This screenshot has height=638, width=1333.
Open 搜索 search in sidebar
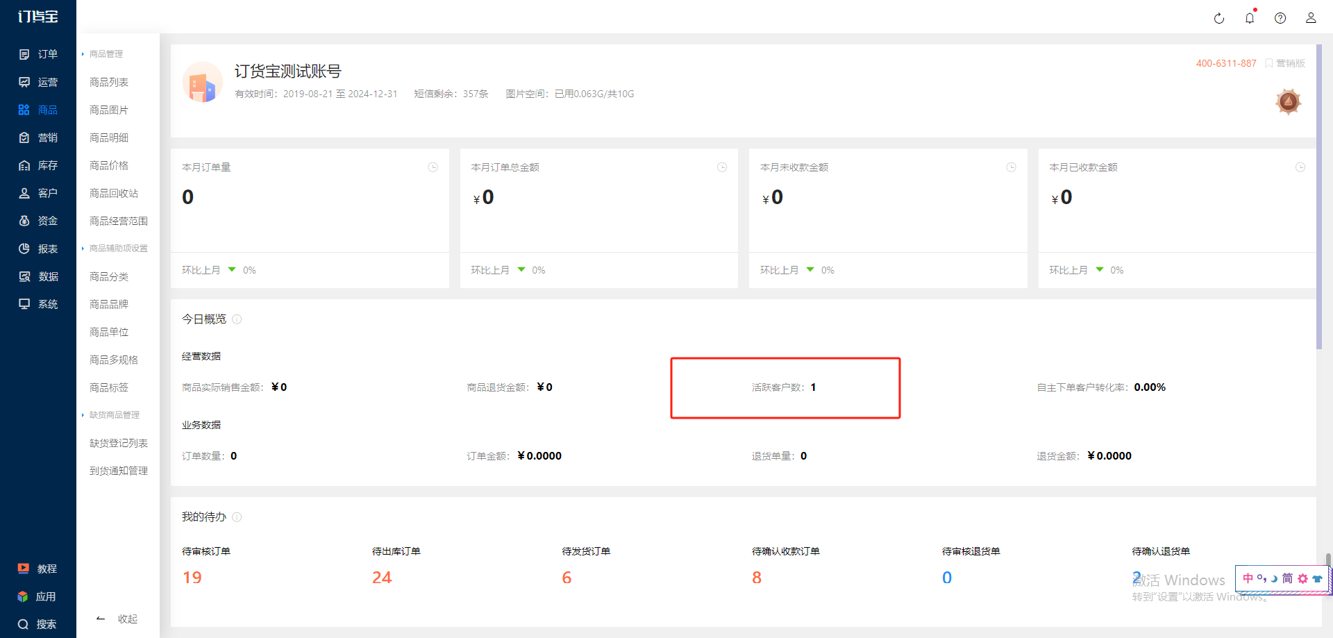[x=37, y=624]
